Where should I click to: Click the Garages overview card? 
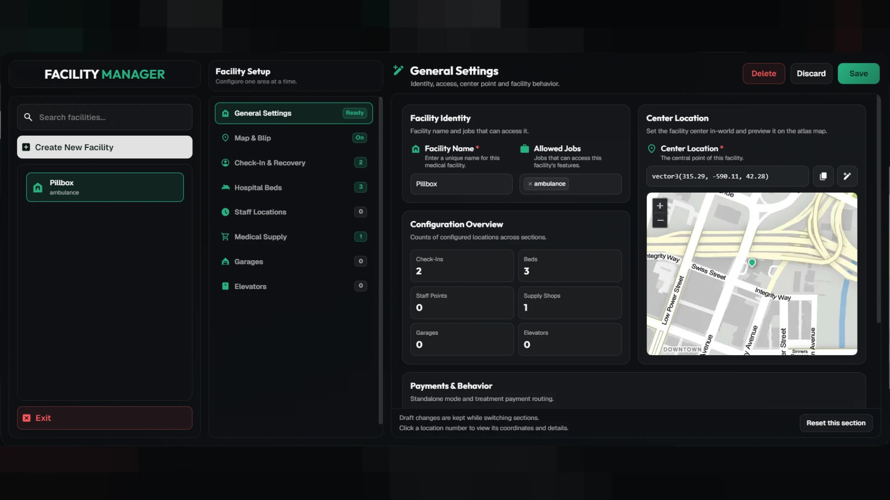pos(462,340)
